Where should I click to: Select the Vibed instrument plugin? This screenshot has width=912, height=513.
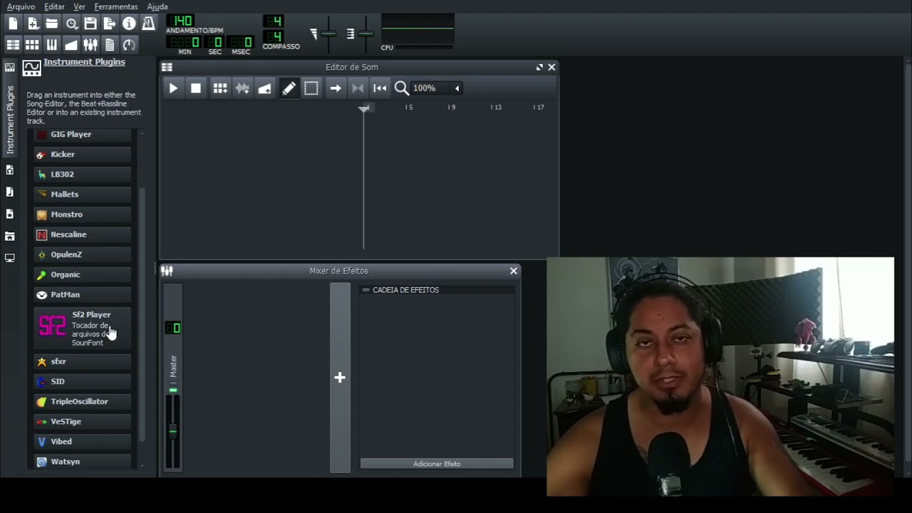[x=83, y=441]
